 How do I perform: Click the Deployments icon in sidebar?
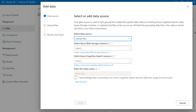click(x=4, y=55)
